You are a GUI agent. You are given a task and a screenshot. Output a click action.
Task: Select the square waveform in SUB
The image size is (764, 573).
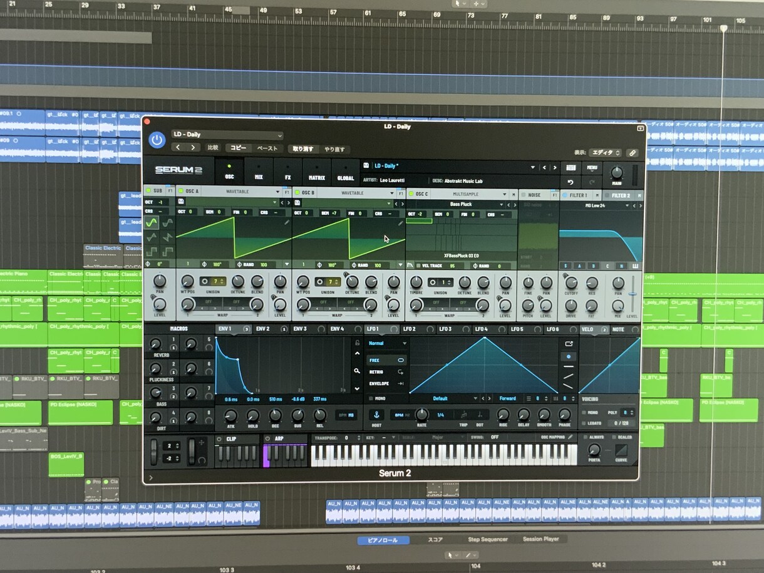152,252
